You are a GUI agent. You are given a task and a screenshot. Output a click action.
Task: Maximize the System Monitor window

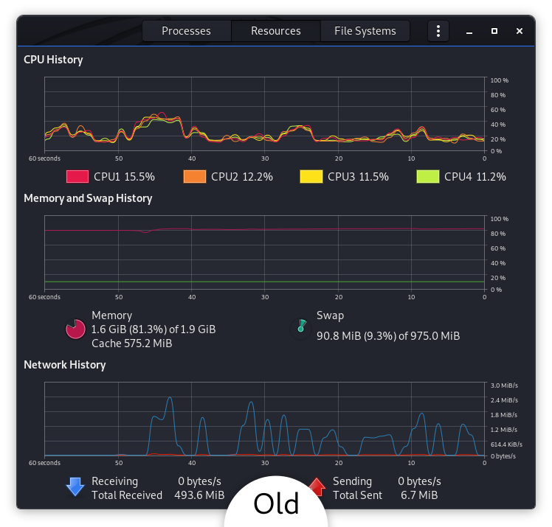[494, 31]
